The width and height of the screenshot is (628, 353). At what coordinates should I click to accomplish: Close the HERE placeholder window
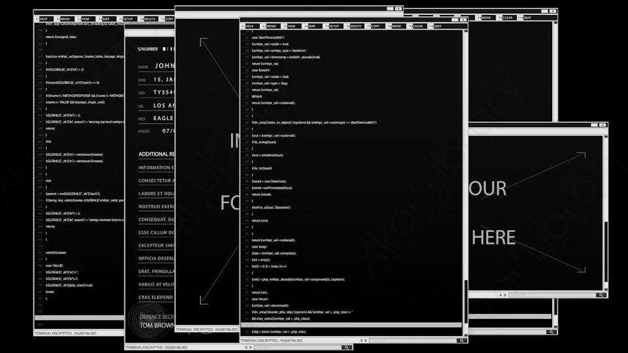click(602, 125)
